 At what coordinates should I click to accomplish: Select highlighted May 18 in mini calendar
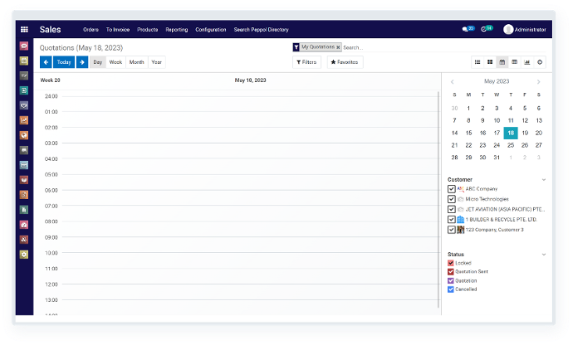511,133
